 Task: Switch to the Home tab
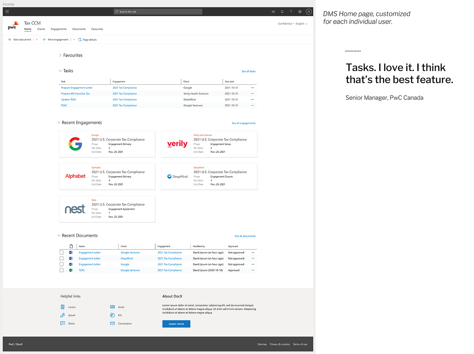[x=28, y=29]
